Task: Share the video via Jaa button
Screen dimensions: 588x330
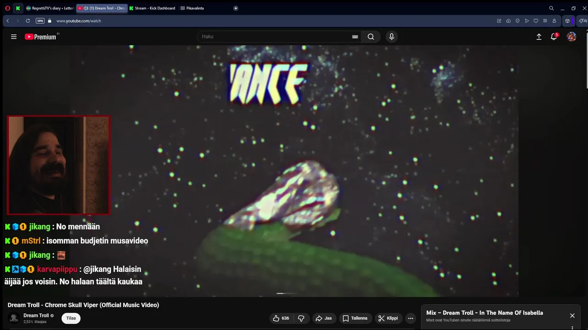Action: [x=323, y=318]
